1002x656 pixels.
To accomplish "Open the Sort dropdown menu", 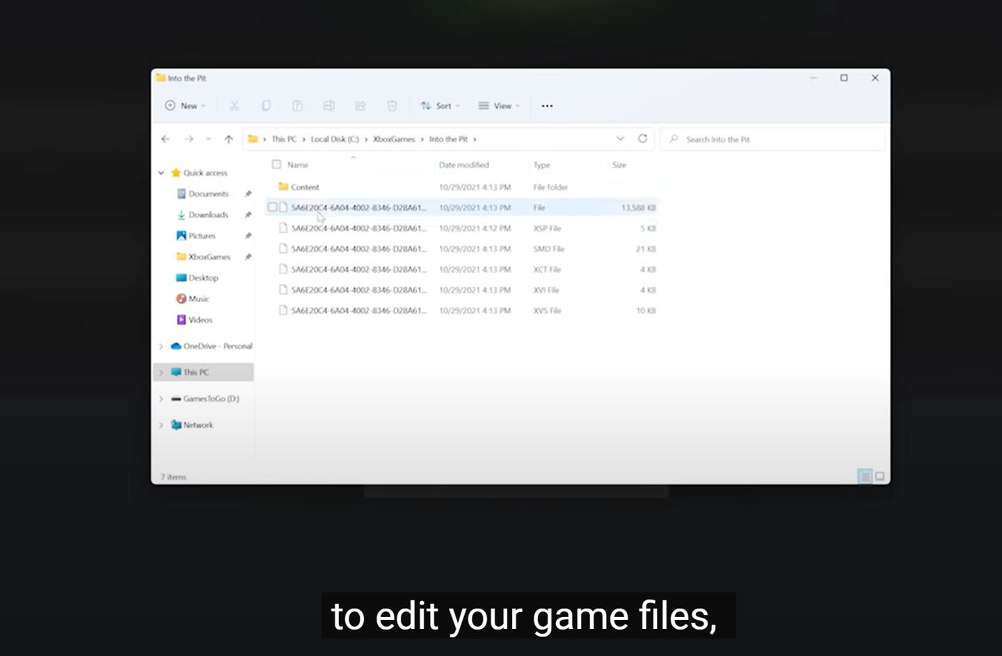I will click(440, 106).
